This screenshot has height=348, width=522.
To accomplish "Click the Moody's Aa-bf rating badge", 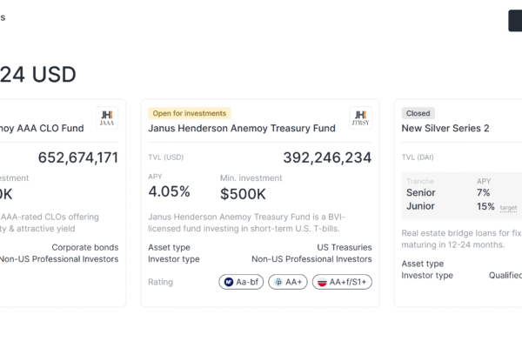I will tap(241, 282).
